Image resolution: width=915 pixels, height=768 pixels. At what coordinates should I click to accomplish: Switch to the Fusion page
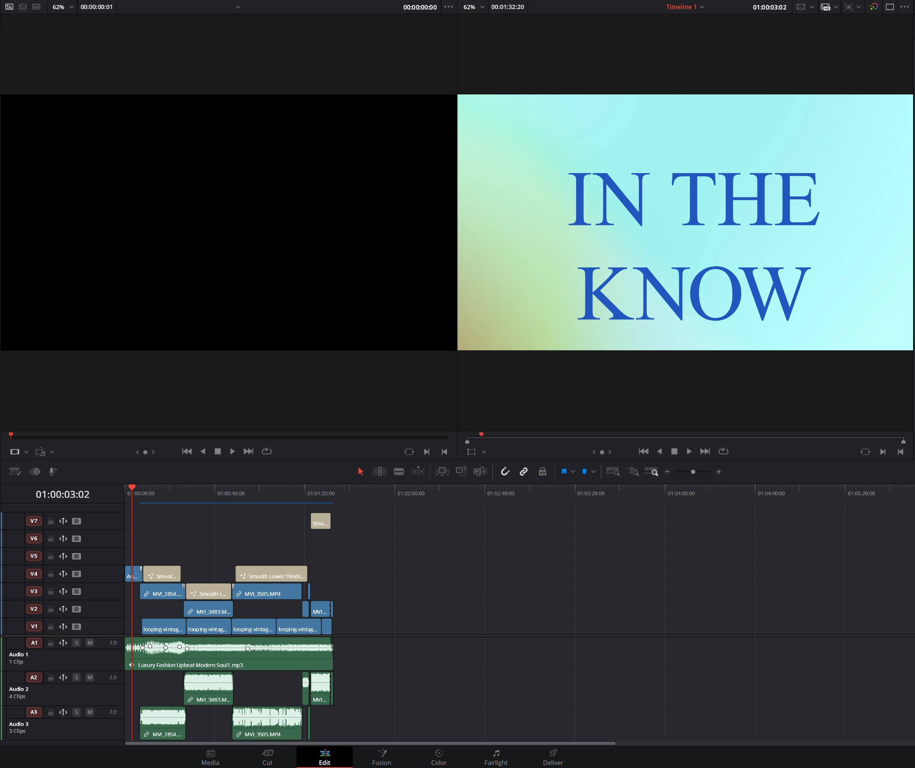point(382,758)
